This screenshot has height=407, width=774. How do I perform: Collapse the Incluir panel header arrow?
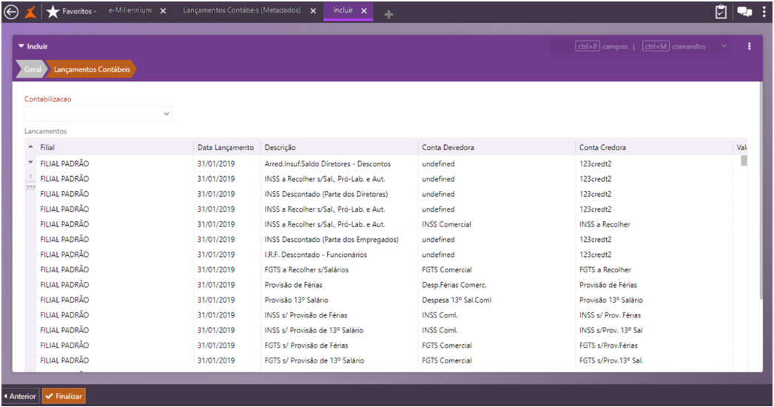(x=21, y=46)
